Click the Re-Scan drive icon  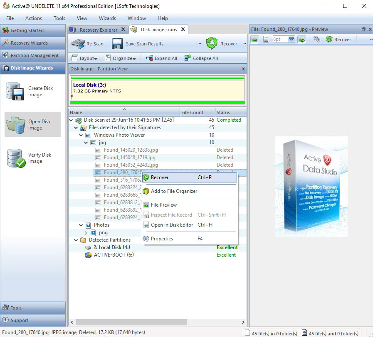pos(78,44)
